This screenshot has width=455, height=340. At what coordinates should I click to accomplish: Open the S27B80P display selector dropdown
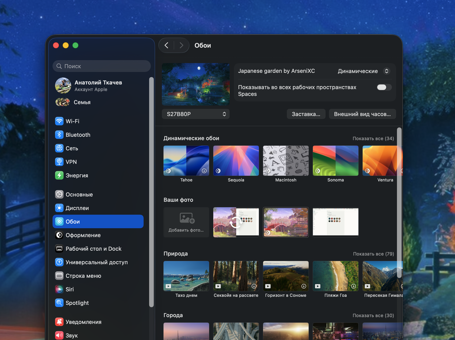tap(196, 114)
